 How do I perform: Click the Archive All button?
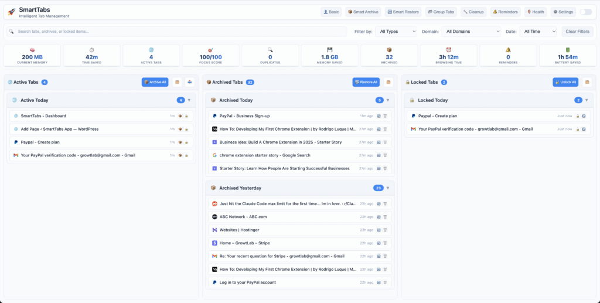pyautogui.click(x=155, y=82)
